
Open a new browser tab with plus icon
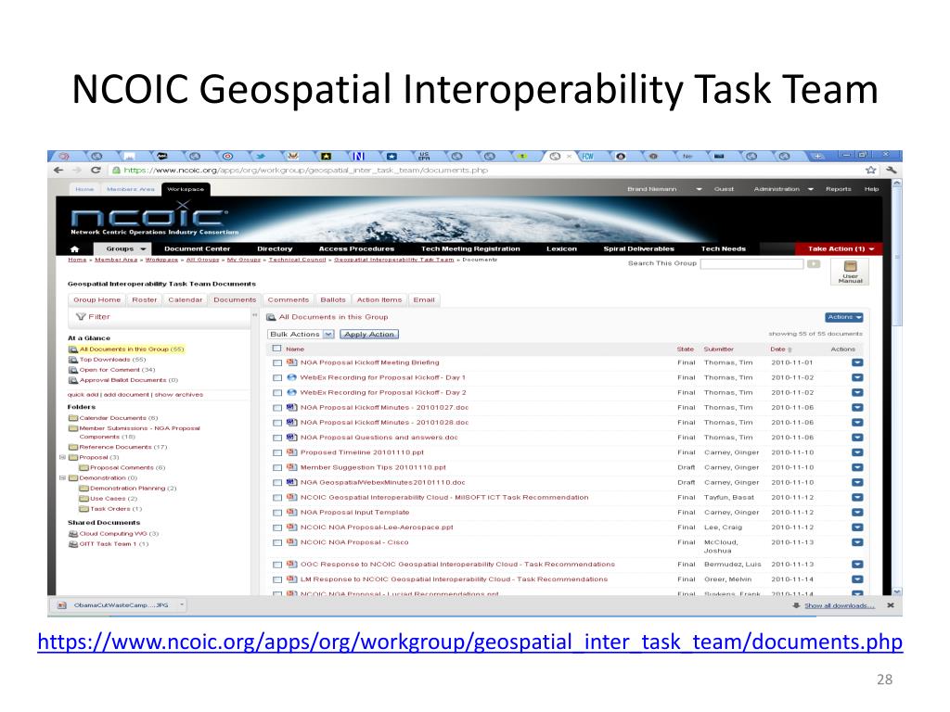[817, 156]
